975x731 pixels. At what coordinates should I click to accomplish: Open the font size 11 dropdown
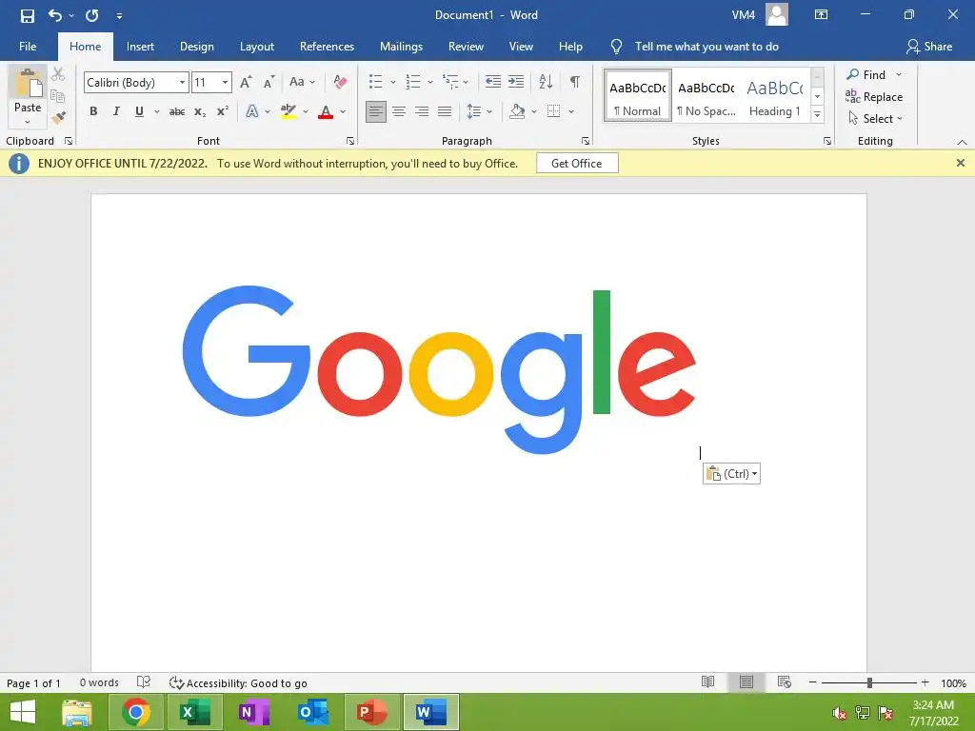point(225,82)
